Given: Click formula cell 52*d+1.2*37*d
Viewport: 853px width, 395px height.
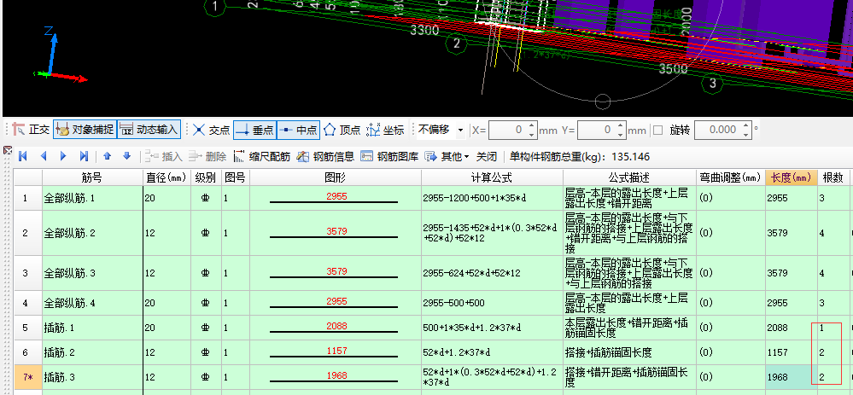Looking at the screenshot, I should click(492, 352).
